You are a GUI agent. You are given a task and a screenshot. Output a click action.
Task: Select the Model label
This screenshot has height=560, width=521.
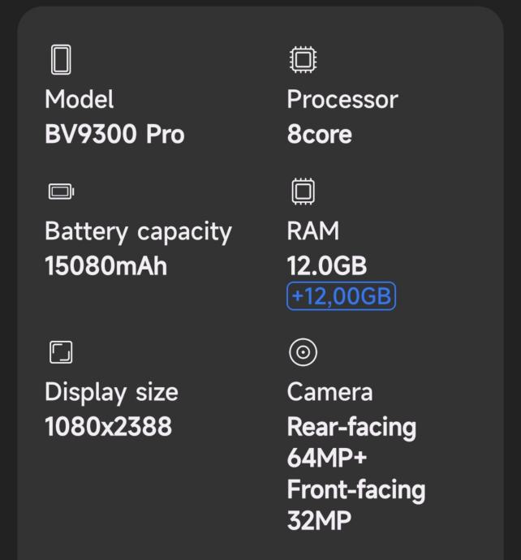pyautogui.click(x=80, y=99)
